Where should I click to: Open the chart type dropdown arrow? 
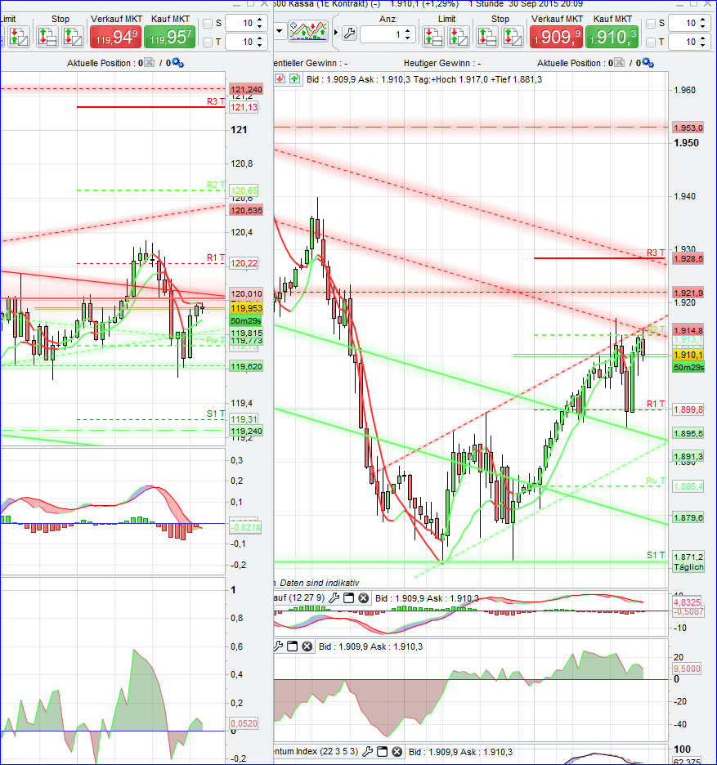278,31
